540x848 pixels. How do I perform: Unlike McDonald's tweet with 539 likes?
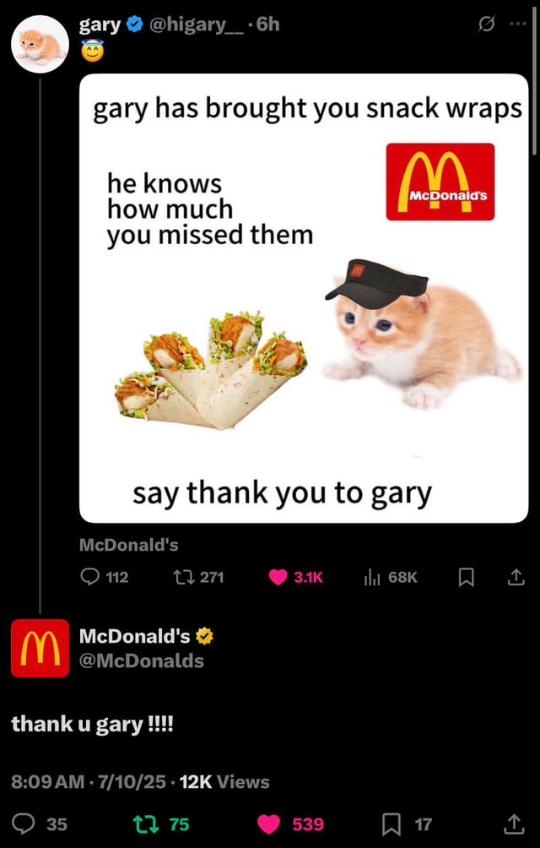(290, 824)
